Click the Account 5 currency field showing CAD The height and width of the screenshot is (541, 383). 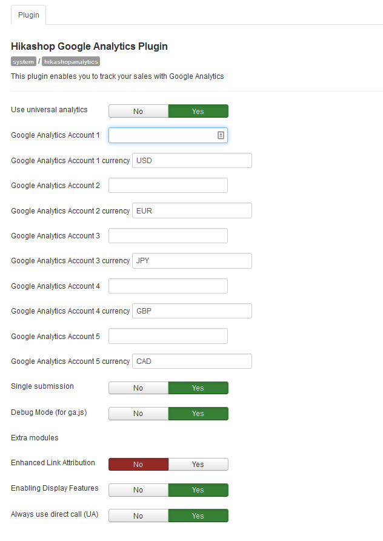coord(191,361)
